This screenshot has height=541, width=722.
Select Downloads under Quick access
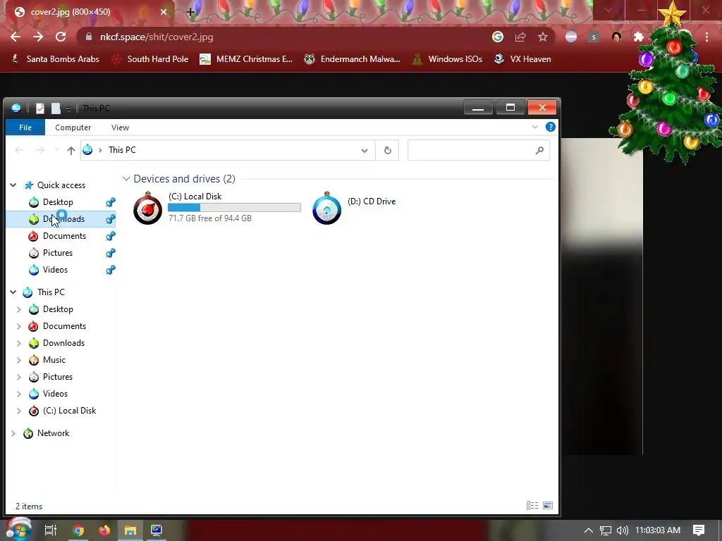(63, 219)
